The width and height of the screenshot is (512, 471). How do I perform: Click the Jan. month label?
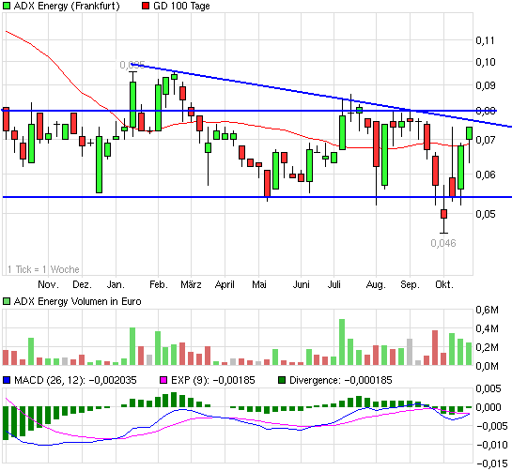(116, 284)
